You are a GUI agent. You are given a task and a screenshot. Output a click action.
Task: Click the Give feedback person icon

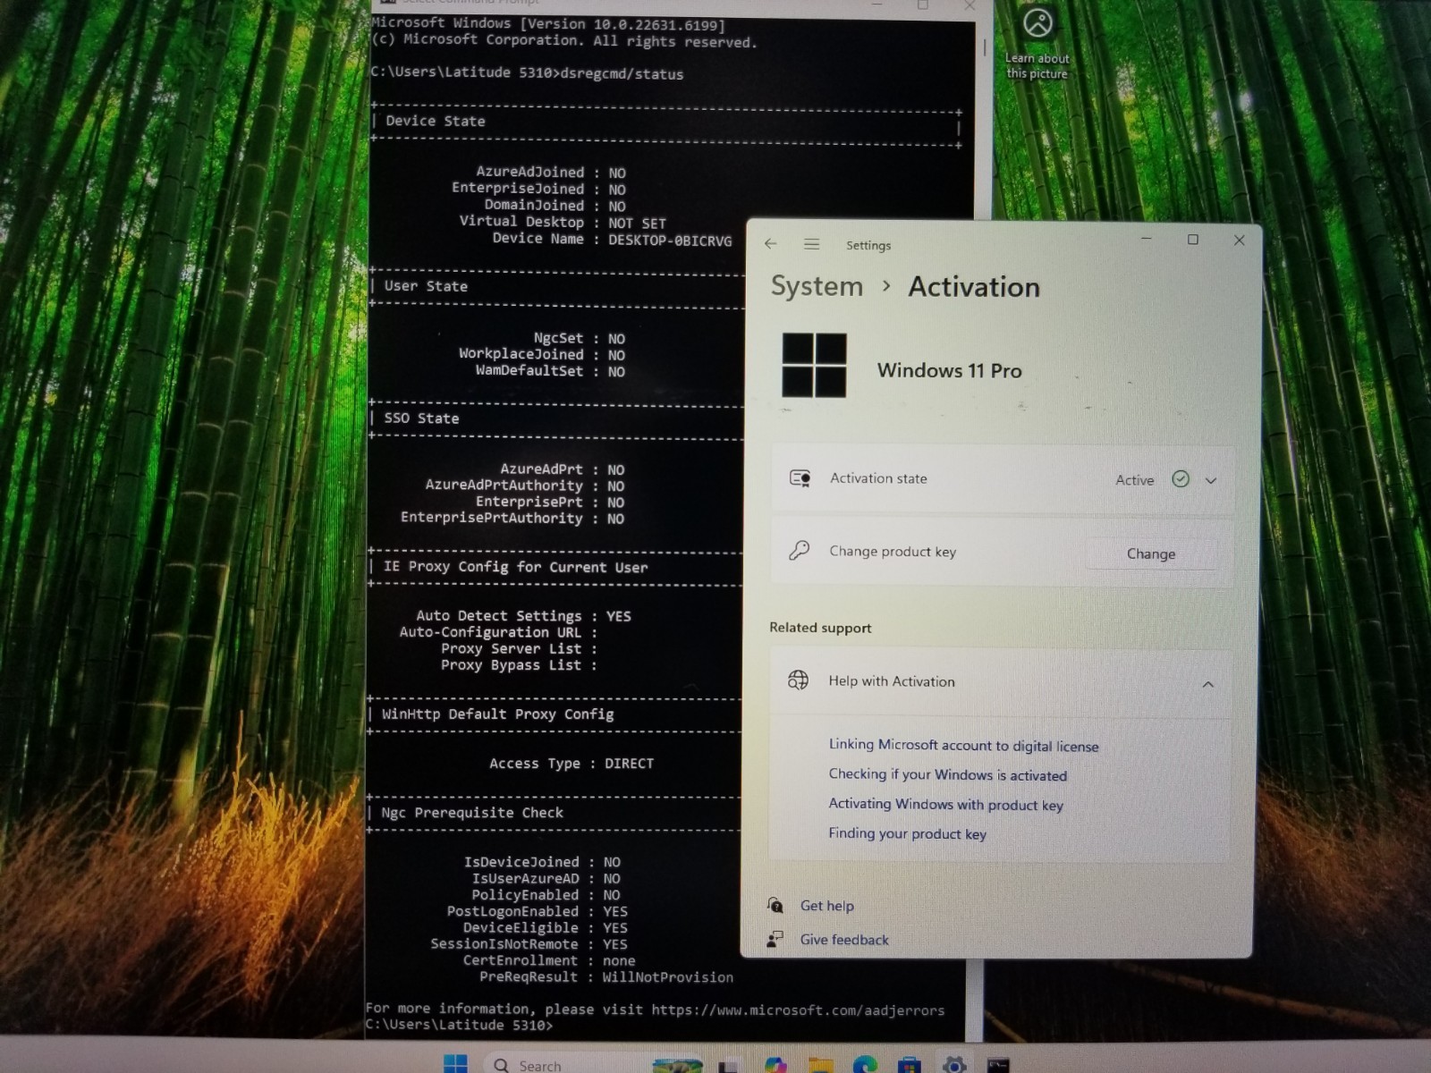[775, 939]
